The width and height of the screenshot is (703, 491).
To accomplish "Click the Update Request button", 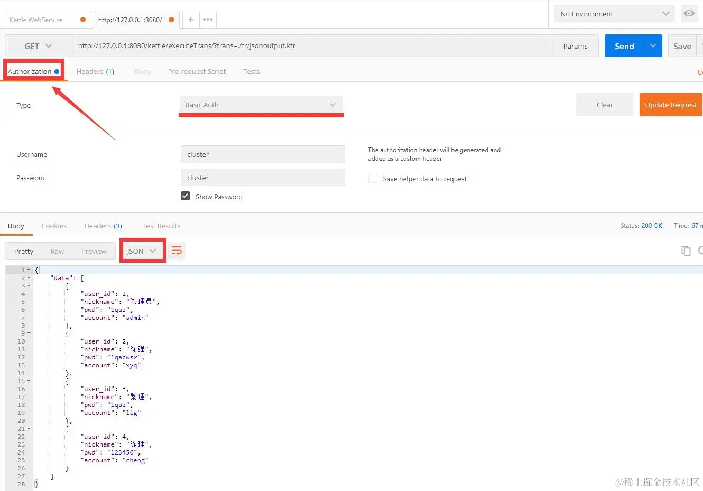I will [x=671, y=105].
